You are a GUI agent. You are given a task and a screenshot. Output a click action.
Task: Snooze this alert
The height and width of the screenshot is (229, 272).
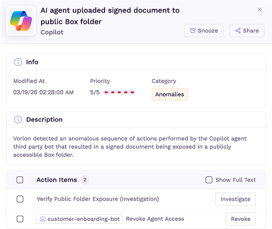pyautogui.click(x=204, y=31)
